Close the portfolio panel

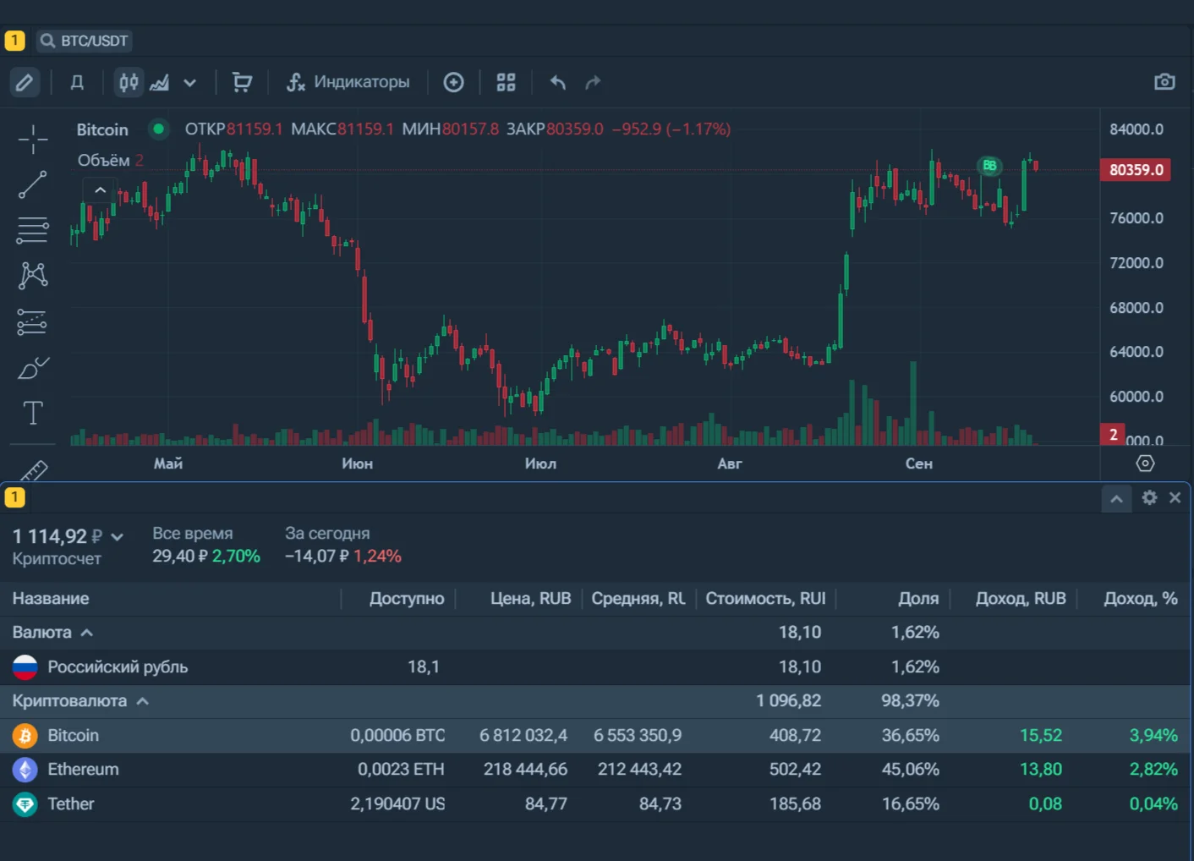(x=1175, y=497)
